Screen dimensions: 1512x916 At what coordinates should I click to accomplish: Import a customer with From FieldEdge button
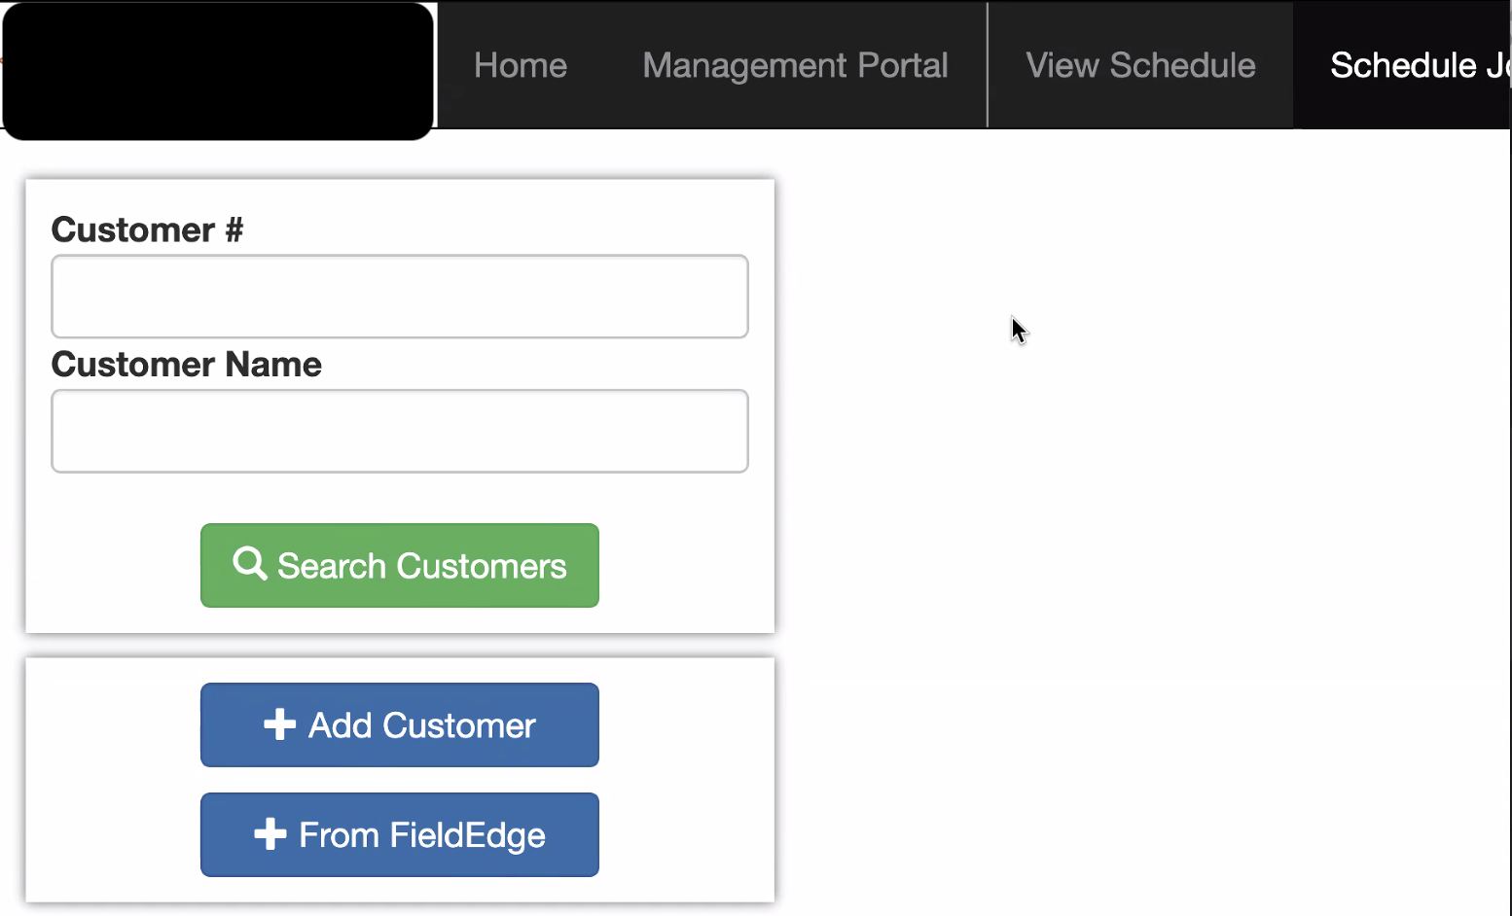[x=400, y=834]
